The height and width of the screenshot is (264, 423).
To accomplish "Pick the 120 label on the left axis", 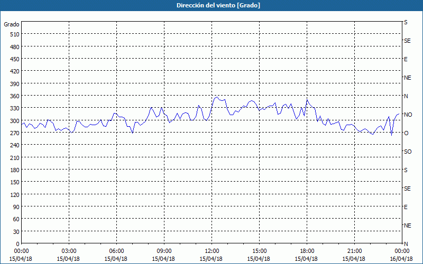I will [x=15, y=194].
